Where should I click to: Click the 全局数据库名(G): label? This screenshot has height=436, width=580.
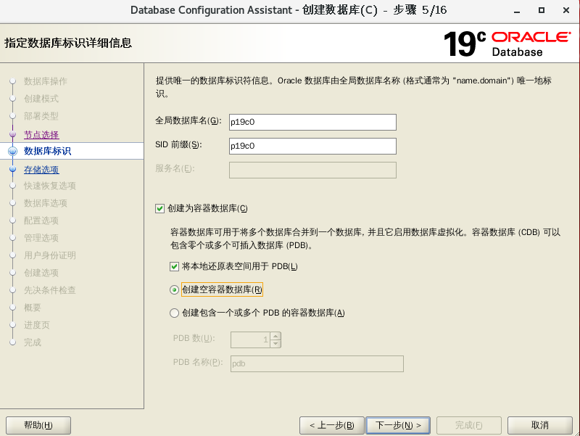[x=188, y=120]
